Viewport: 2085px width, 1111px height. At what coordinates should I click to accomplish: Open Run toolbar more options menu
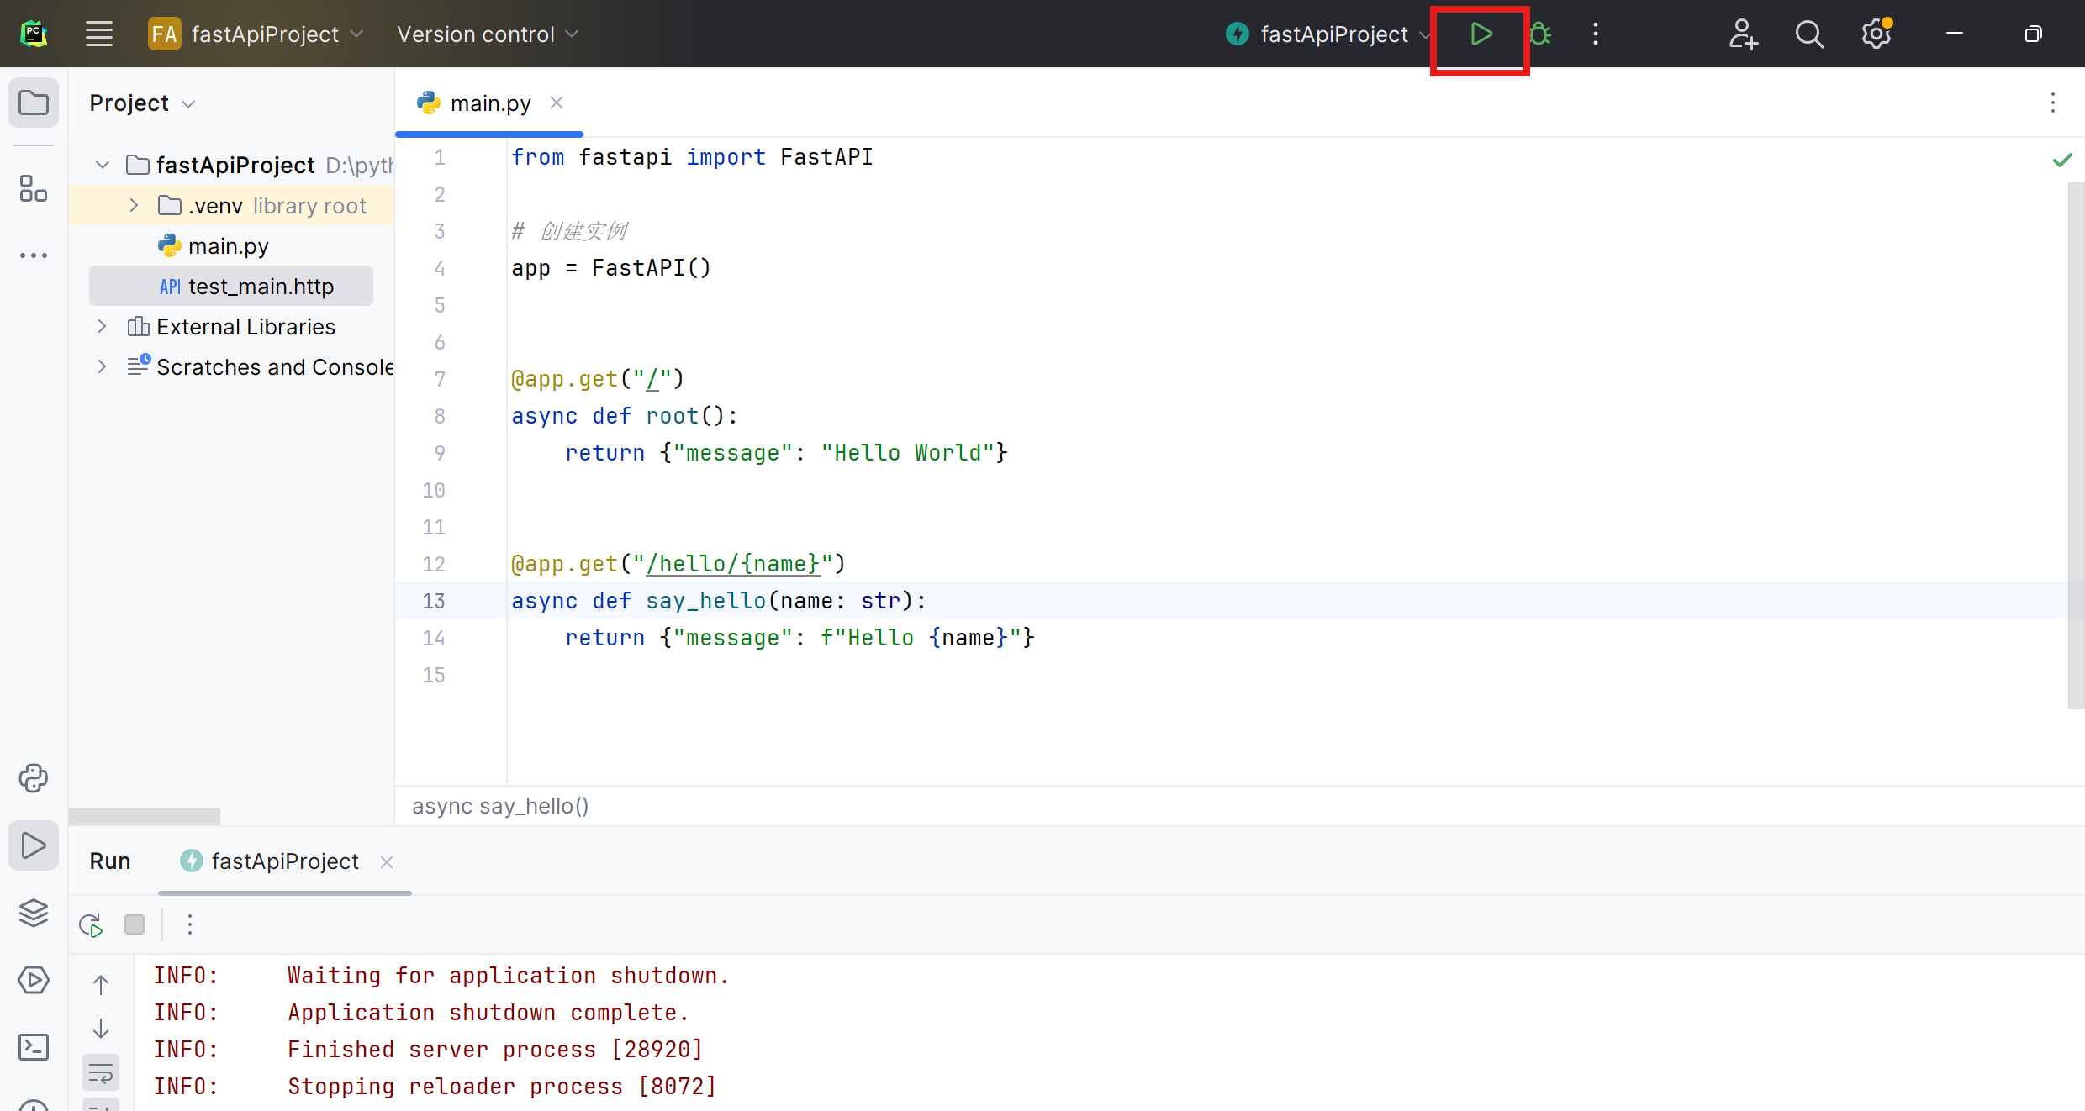[190, 924]
